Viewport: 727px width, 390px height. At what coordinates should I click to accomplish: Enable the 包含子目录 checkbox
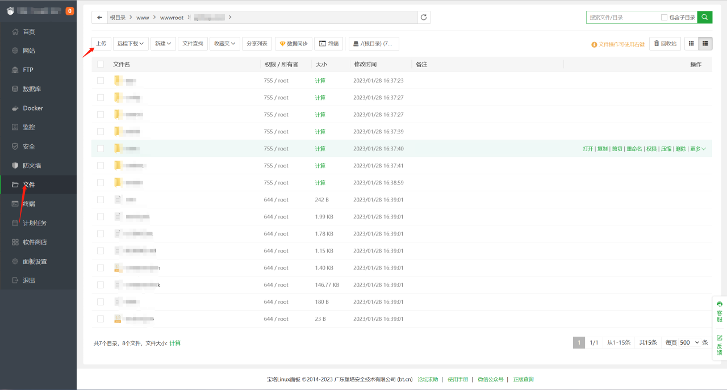664,18
